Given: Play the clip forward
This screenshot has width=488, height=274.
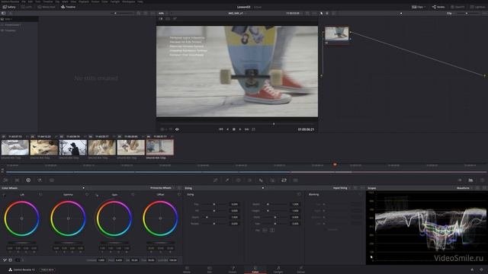Looking at the screenshot, I should [240, 129].
